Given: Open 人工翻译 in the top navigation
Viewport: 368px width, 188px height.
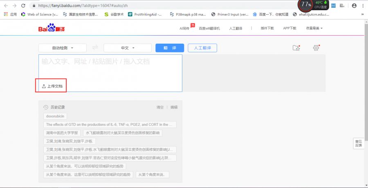Looking at the screenshot, I should pyautogui.click(x=236, y=28).
